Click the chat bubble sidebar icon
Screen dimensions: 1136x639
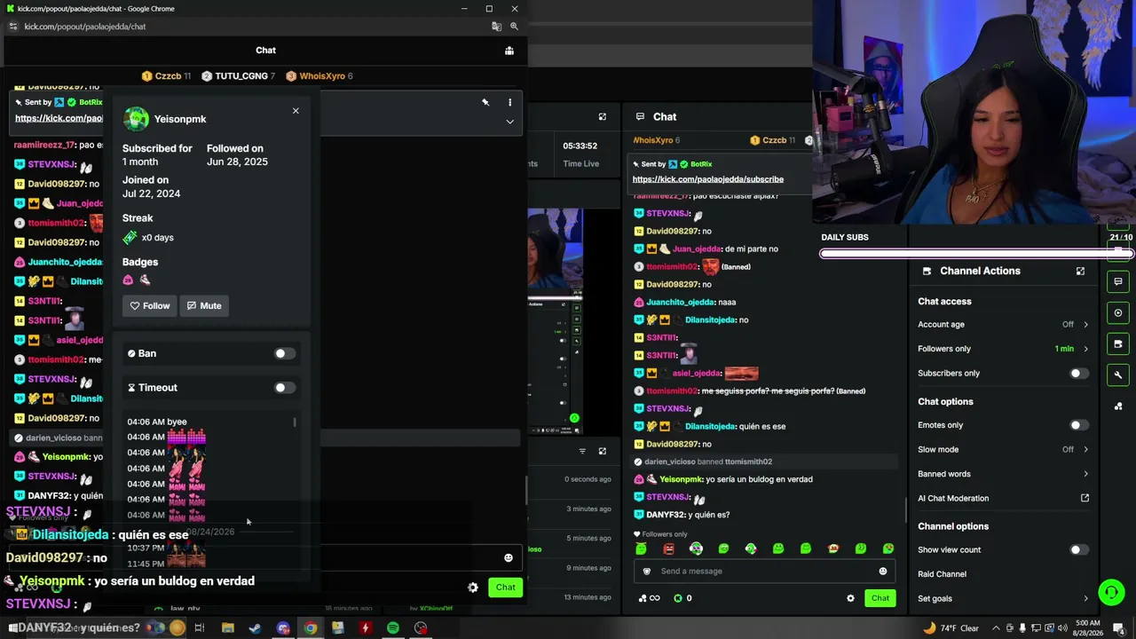tap(1118, 282)
